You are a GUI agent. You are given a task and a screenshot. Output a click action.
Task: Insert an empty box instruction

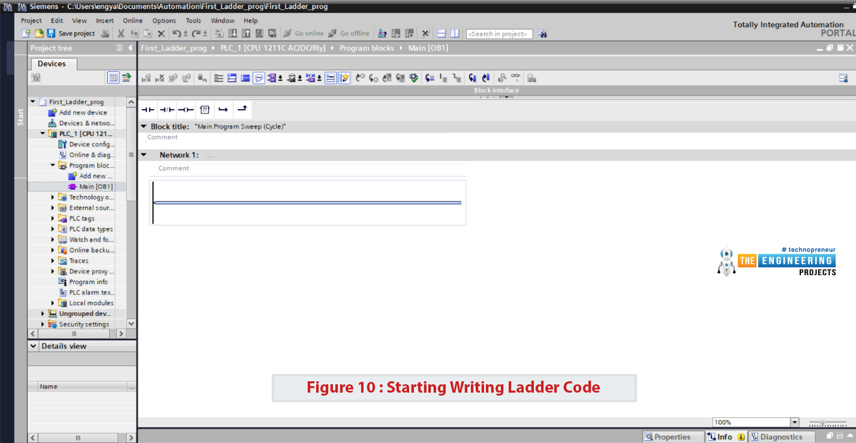pos(205,110)
